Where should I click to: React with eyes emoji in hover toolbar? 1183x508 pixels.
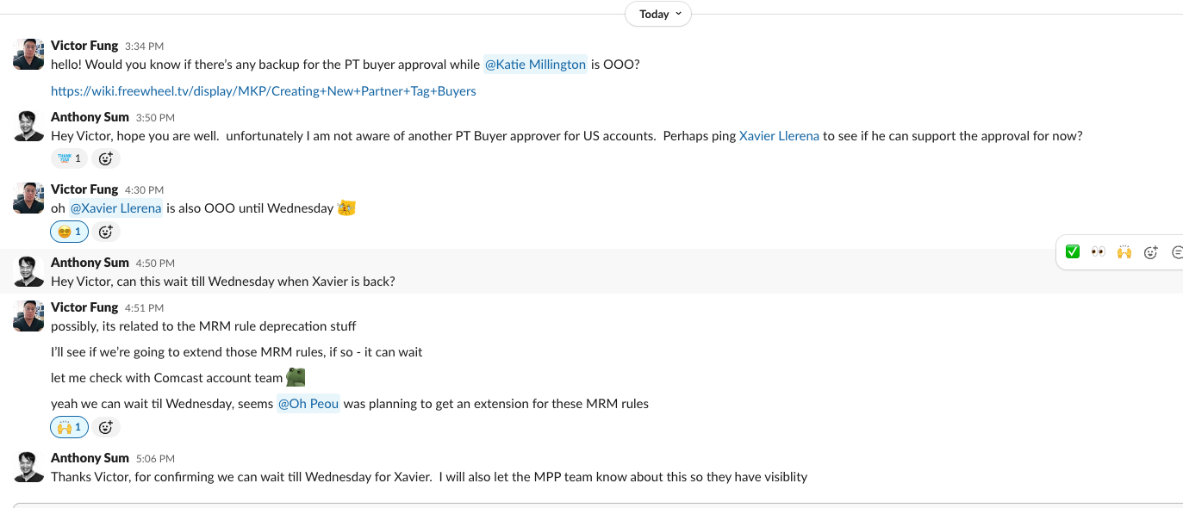[1098, 252]
